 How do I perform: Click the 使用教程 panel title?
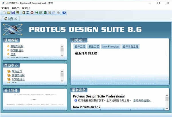click(11, 40)
